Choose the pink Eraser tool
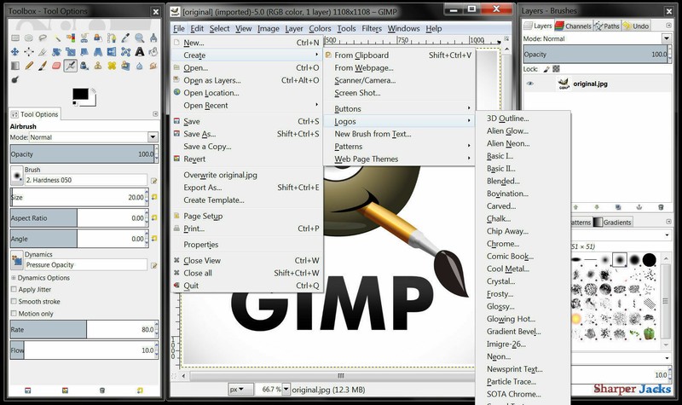 [56, 66]
